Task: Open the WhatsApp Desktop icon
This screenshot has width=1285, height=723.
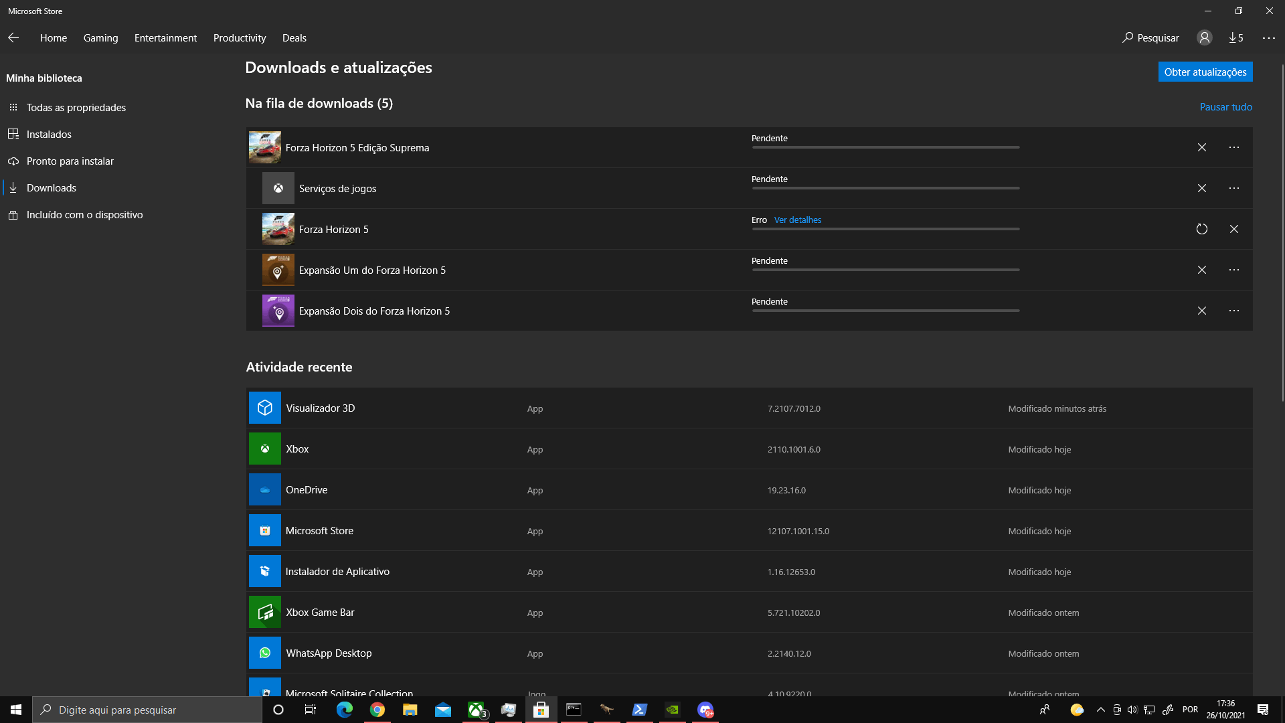Action: point(265,653)
